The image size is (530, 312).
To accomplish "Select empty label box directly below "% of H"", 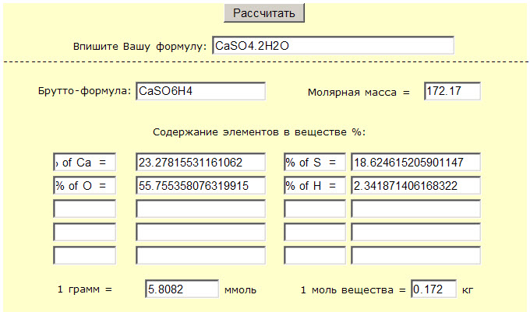I will (315, 209).
